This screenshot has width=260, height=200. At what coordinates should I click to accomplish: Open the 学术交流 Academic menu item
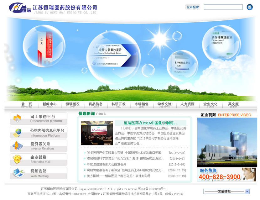click(x=164, y=105)
